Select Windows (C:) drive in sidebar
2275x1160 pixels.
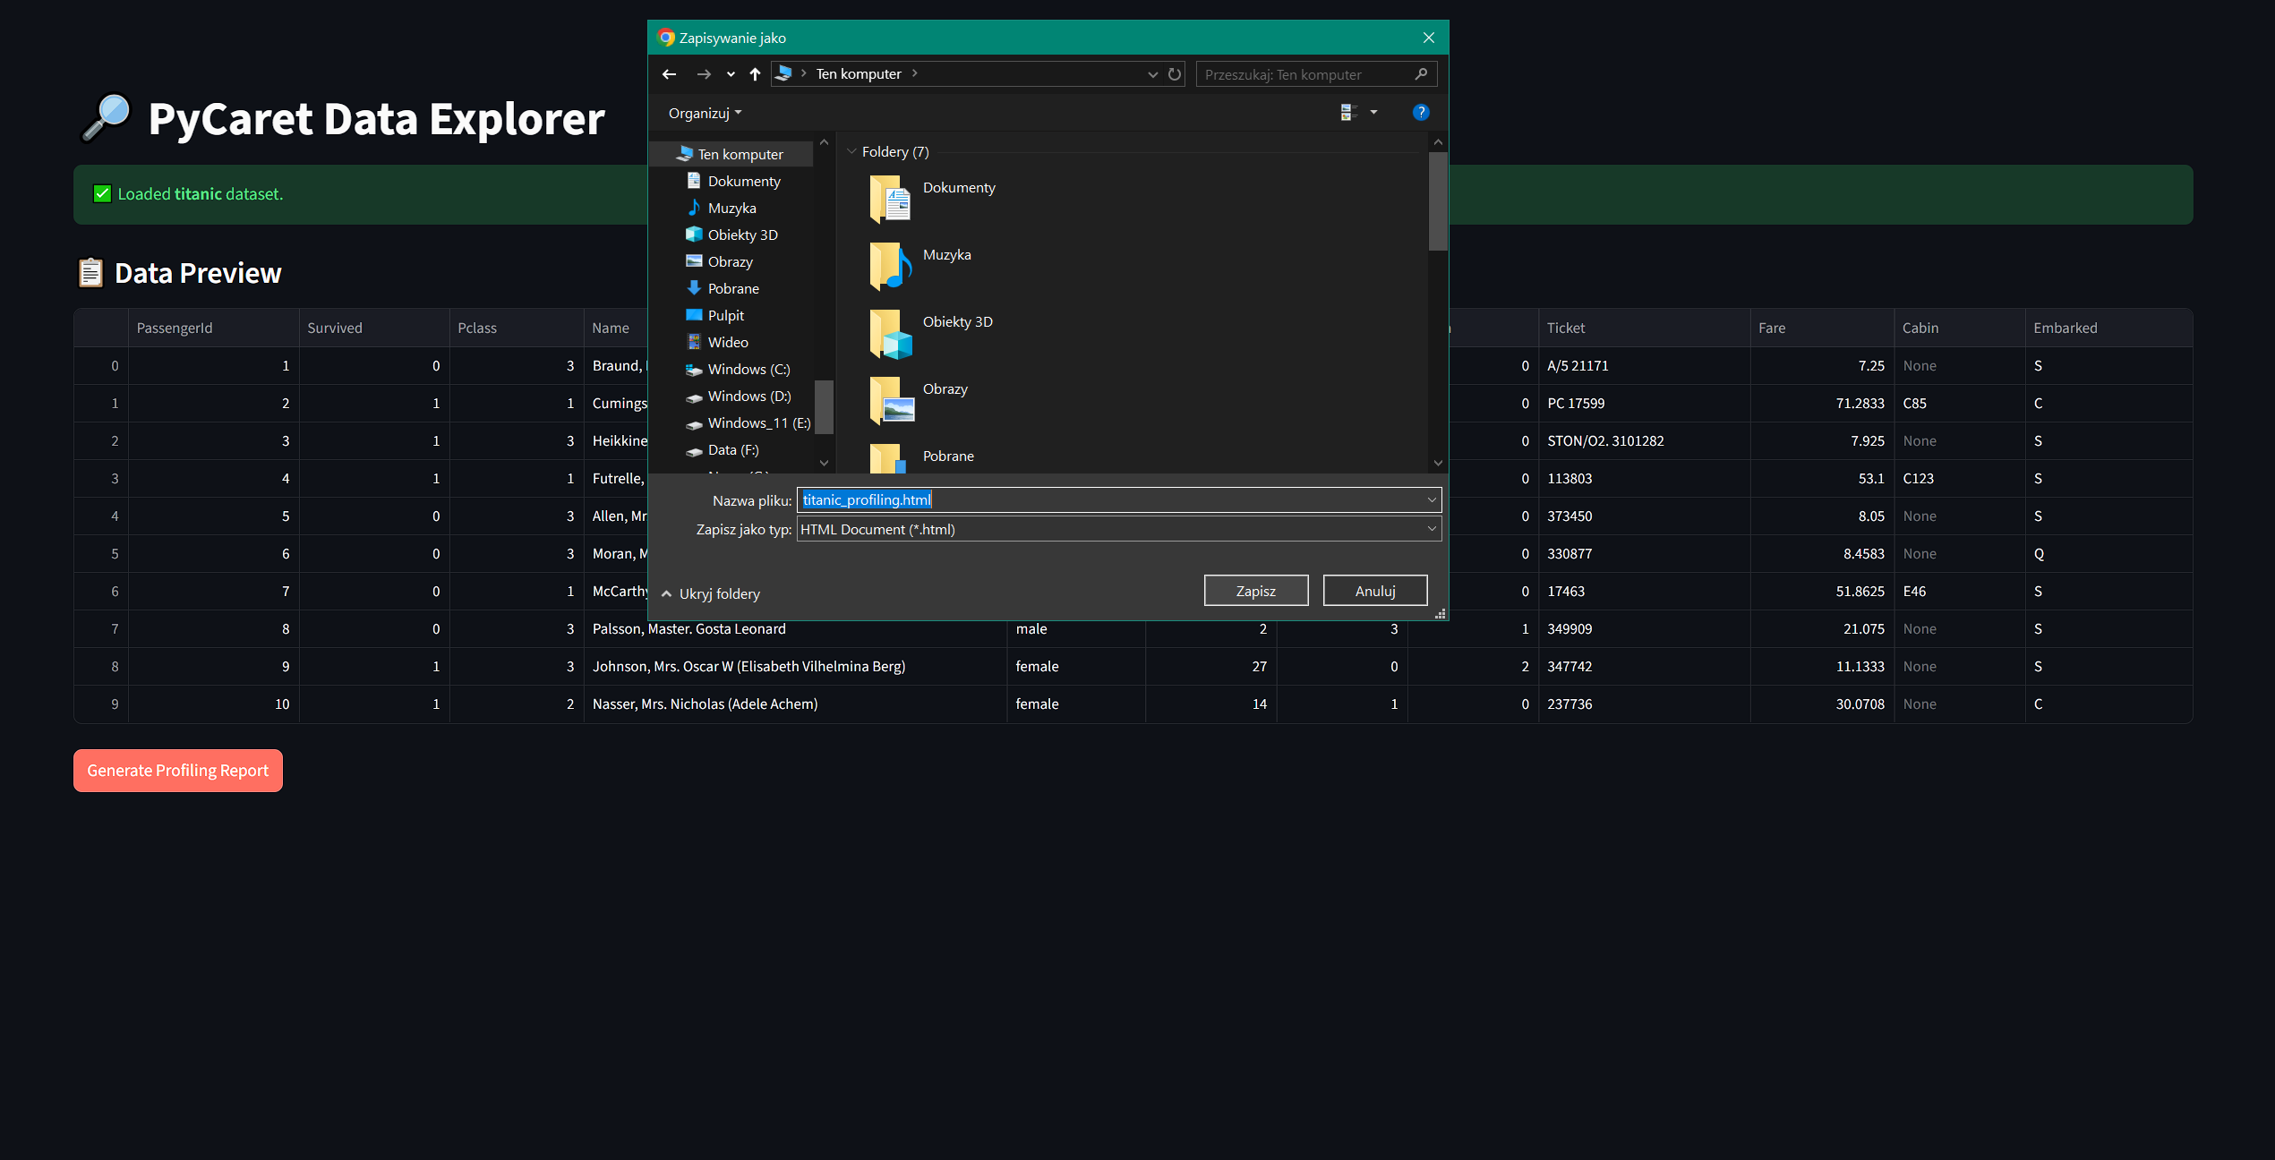pyautogui.click(x=748, y=370)
